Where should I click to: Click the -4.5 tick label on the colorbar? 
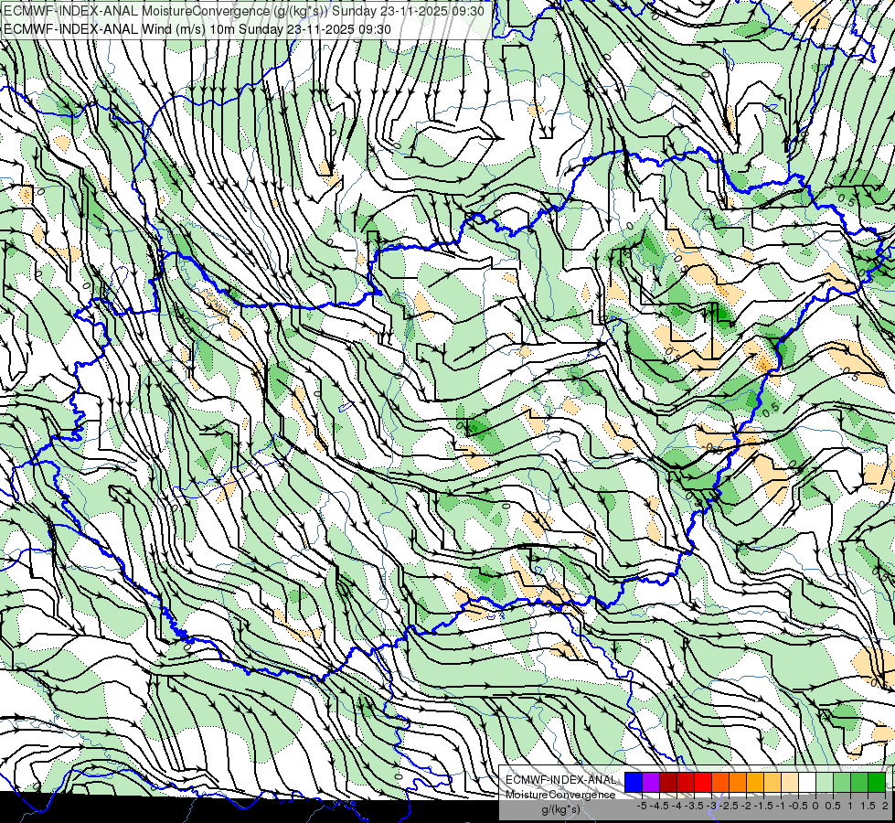click(659, 806)
